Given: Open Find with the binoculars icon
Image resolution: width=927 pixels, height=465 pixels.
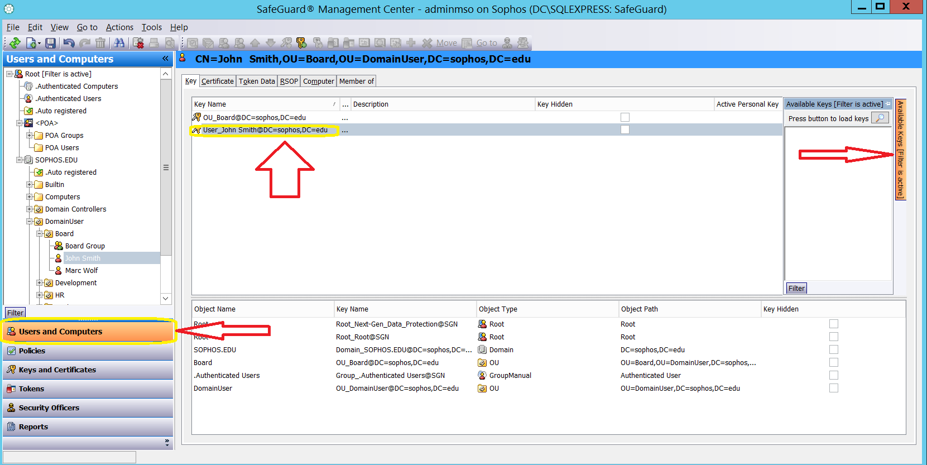Looking at the screenshot, I should pyautogui.click(x=119, y=43).
